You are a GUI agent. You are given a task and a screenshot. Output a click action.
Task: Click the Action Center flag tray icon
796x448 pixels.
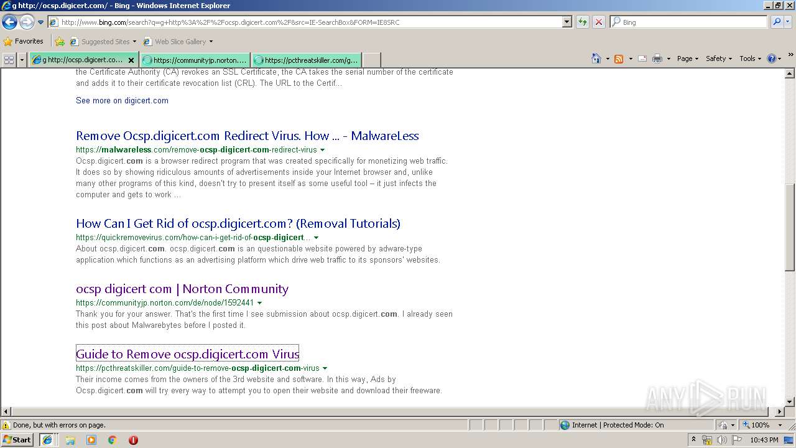[736, 440]
